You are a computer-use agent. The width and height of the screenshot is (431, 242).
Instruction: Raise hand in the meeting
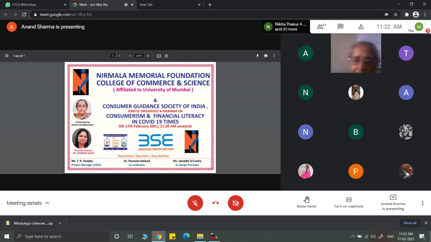click(306, 203)
